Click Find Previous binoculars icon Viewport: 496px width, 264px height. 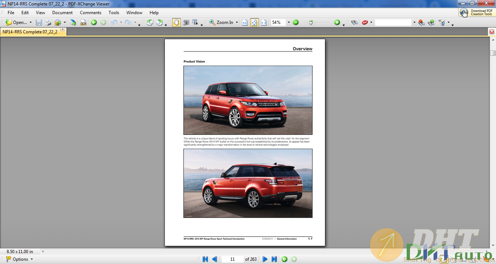click(421, 22)
